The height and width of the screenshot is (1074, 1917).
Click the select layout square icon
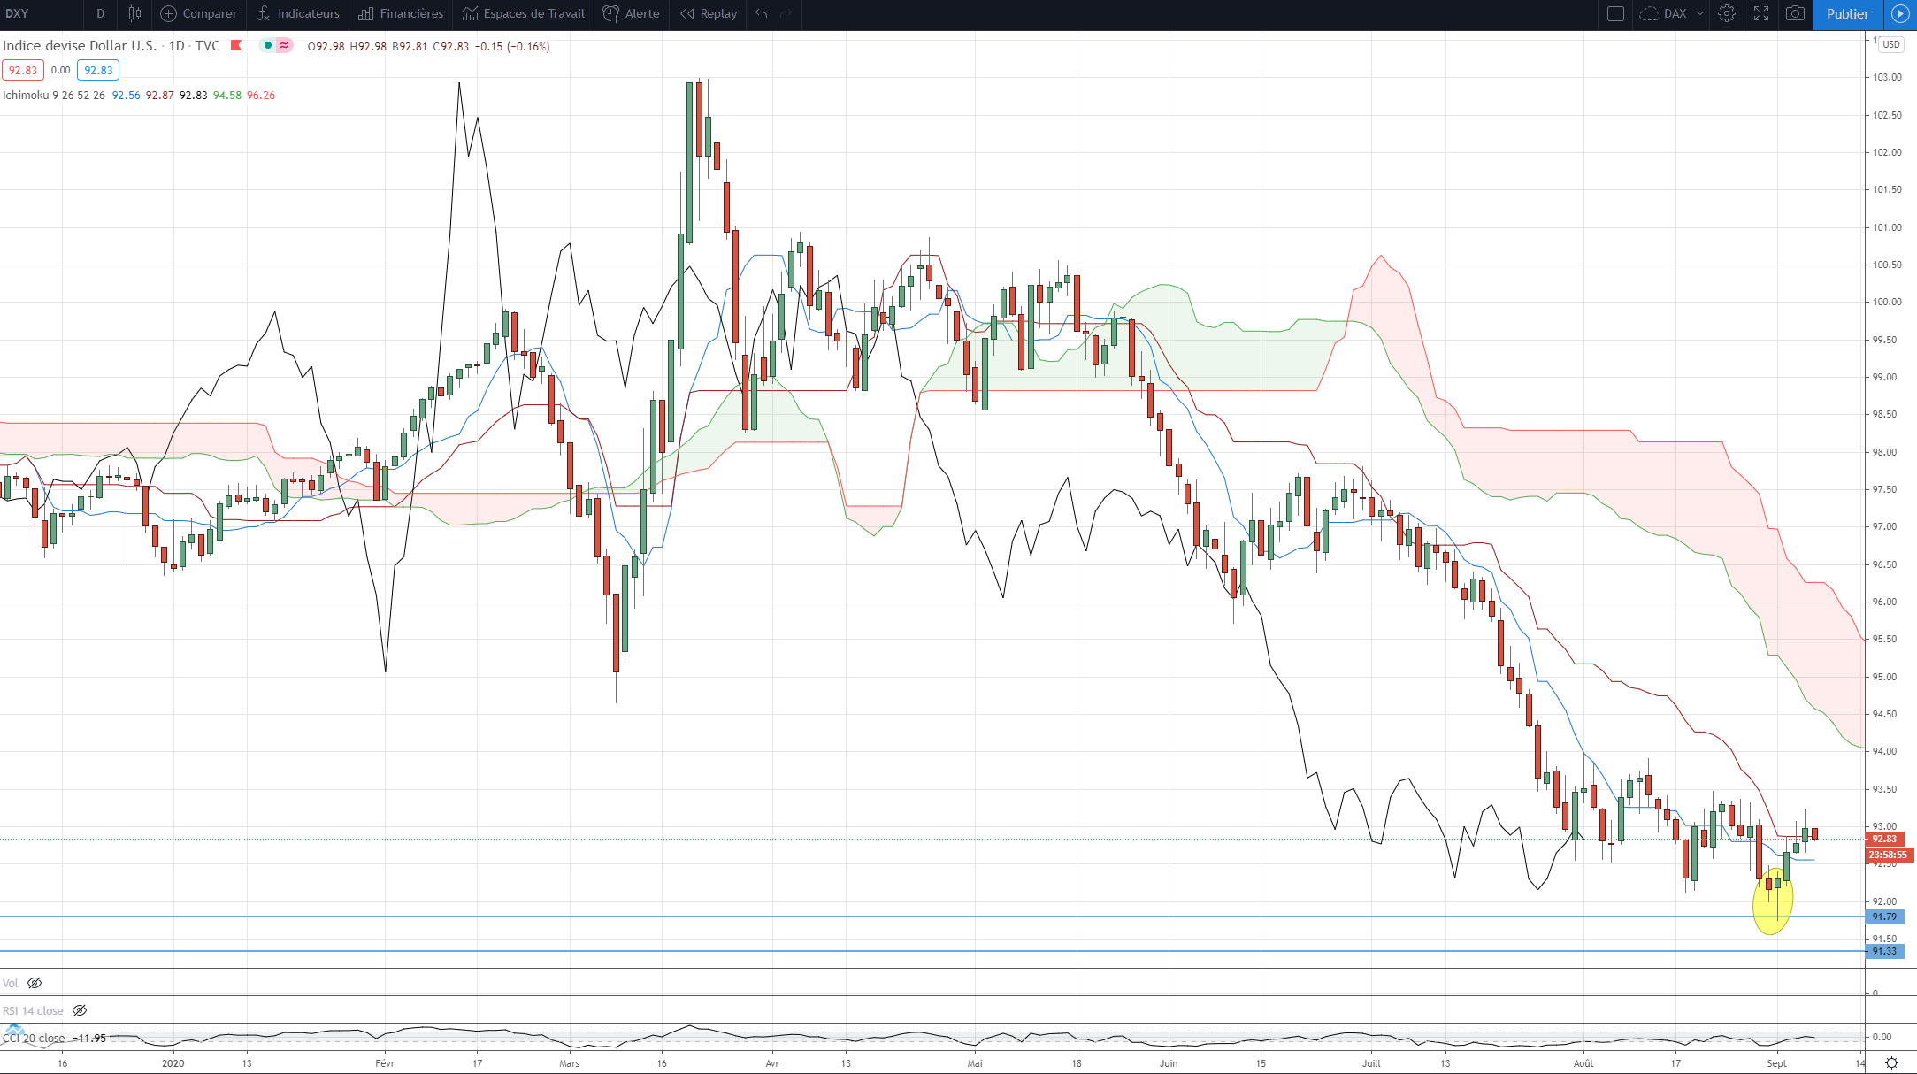pos(1615,13)
